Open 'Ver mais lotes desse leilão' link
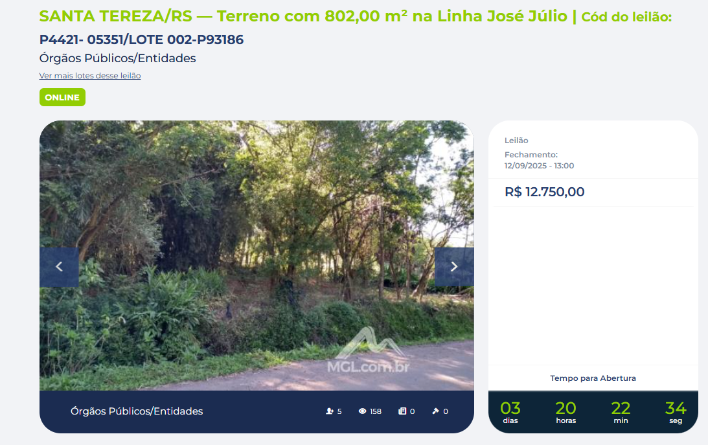 pyautogui.click(x=90, y=76)
